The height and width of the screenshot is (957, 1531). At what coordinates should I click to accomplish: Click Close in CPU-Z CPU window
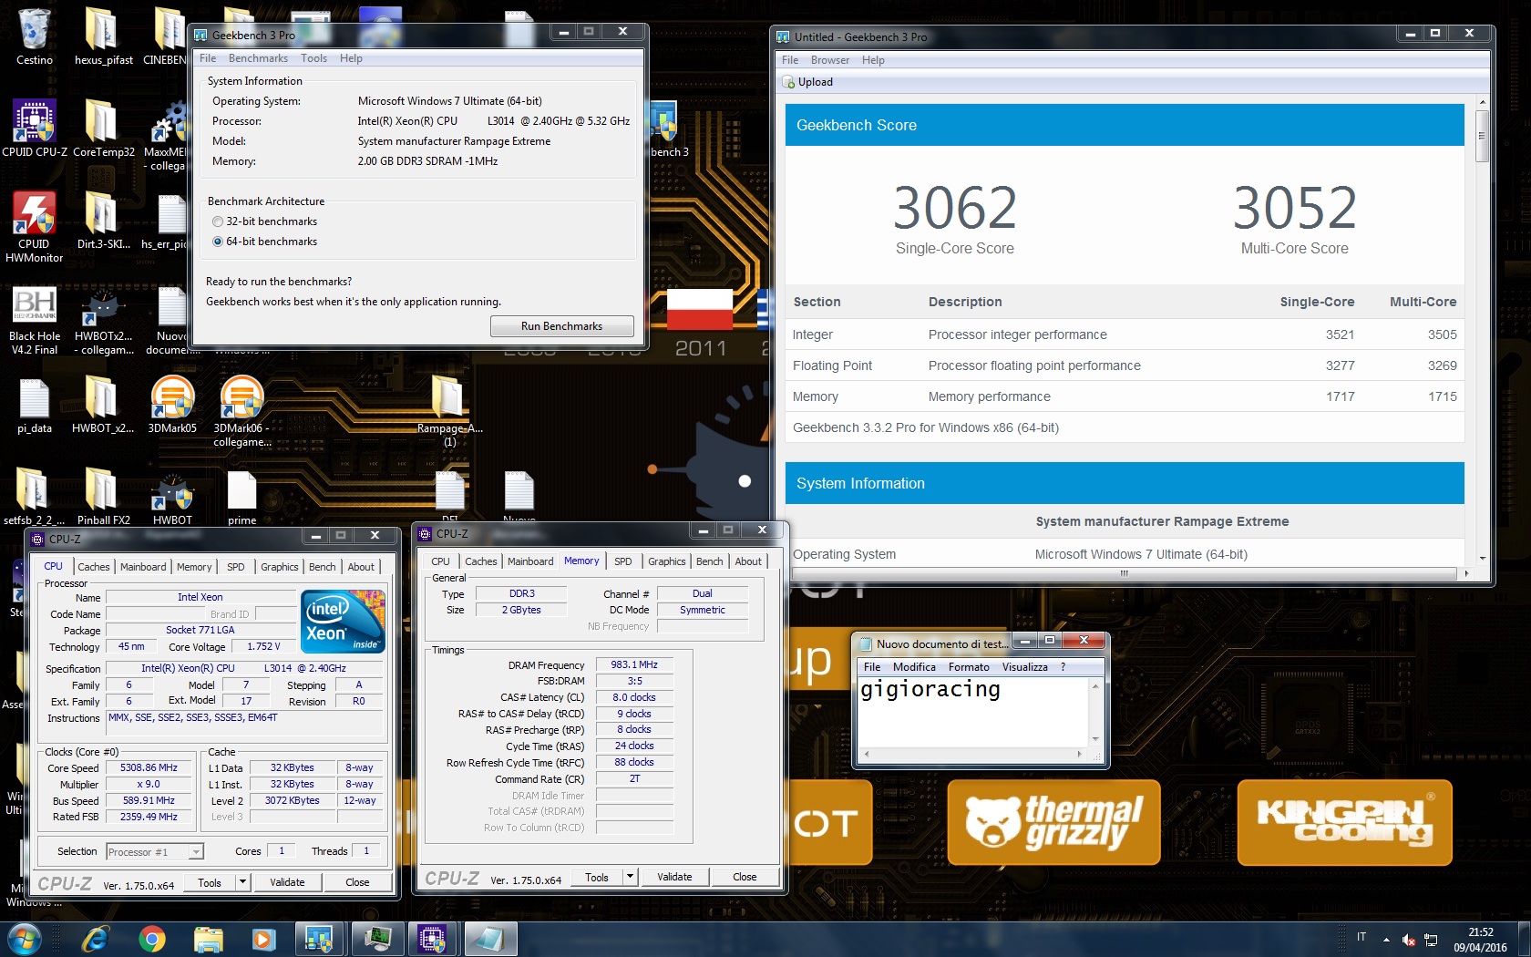[x=357, y=882]
